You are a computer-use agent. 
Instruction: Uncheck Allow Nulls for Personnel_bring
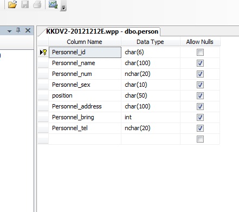click(x=200, y=118)
